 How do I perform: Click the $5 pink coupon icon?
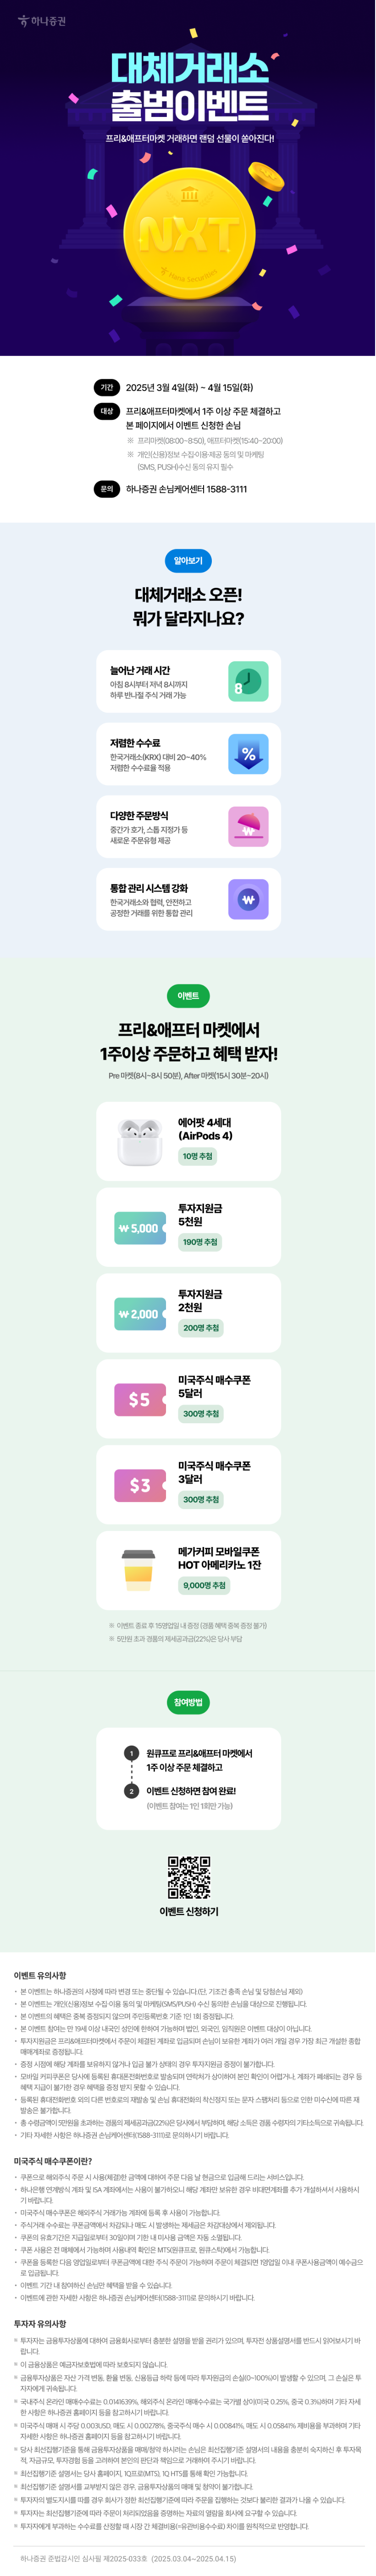[x=139, y=1400]
